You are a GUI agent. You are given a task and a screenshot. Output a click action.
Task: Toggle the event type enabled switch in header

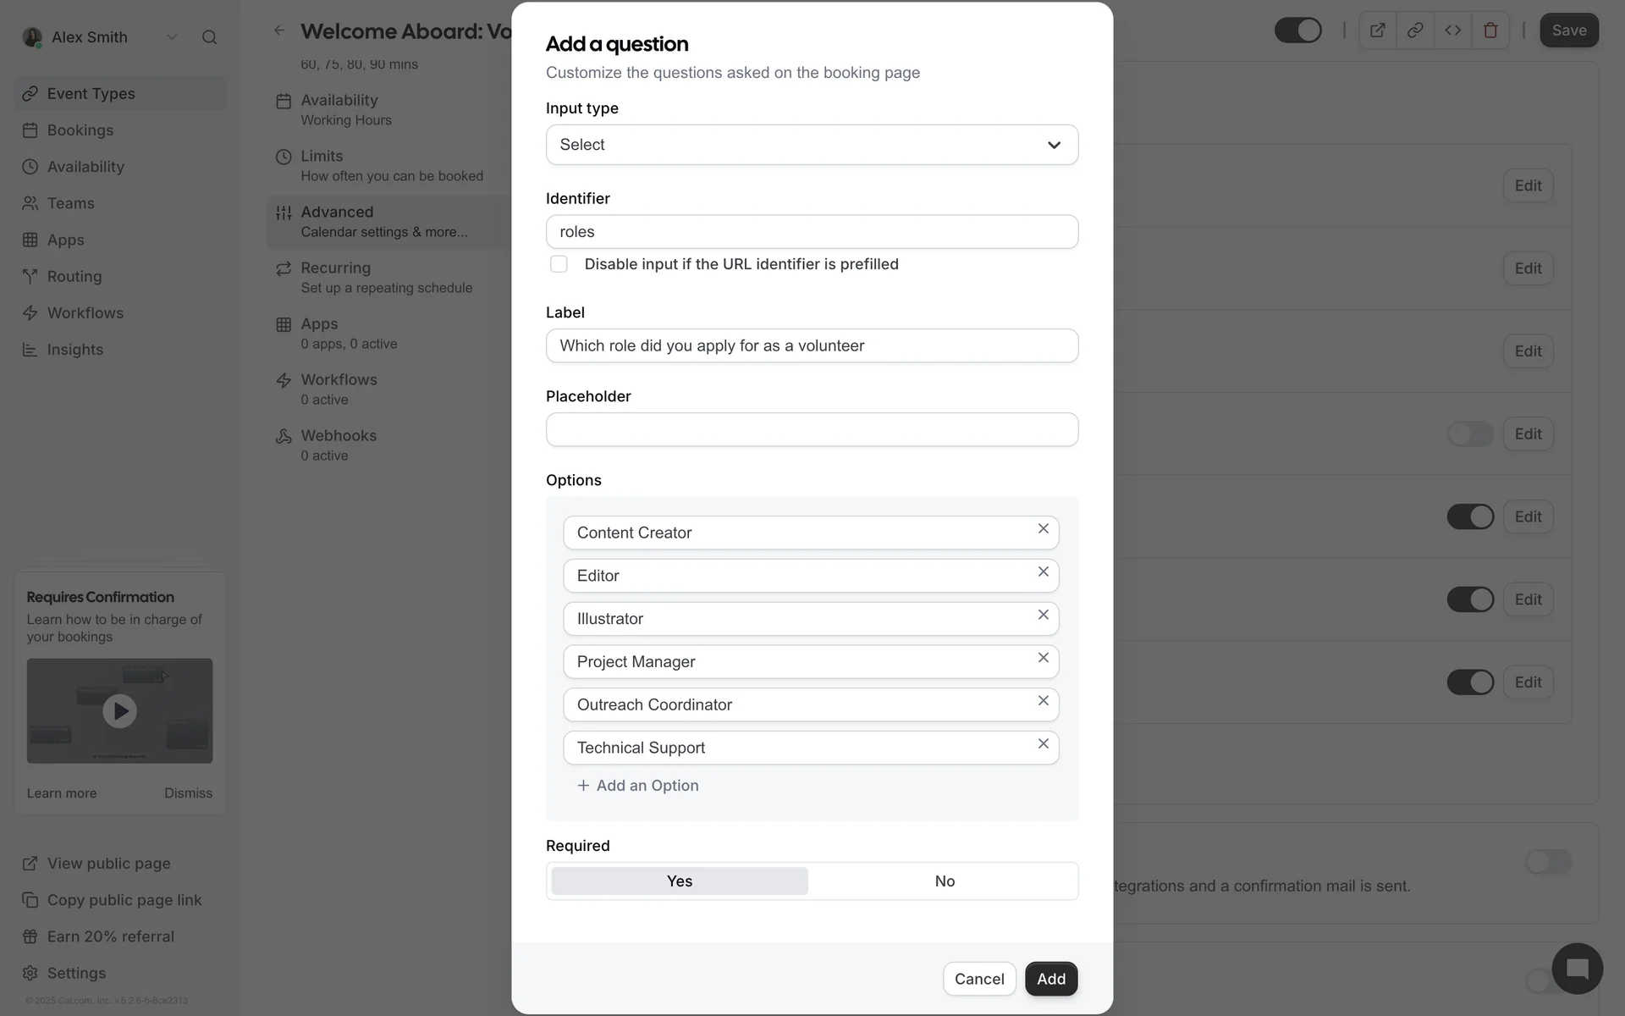[1297, 30]
